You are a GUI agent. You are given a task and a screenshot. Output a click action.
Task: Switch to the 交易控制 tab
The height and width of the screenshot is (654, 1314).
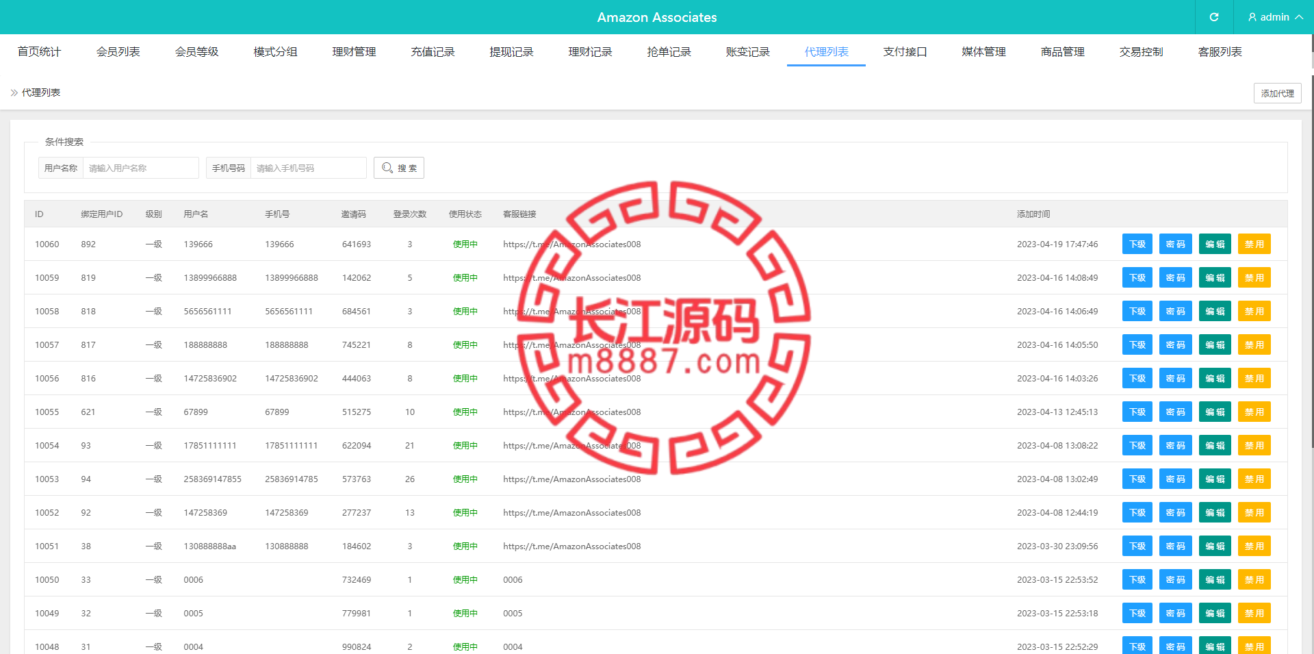point(1141,52)
